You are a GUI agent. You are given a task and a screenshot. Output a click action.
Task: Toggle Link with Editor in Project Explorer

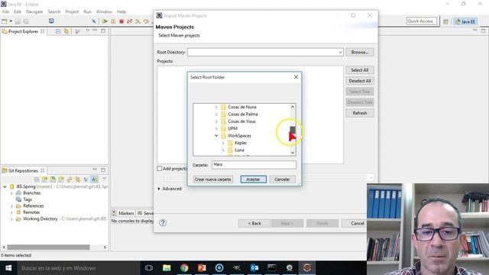[x=66, y=31]
